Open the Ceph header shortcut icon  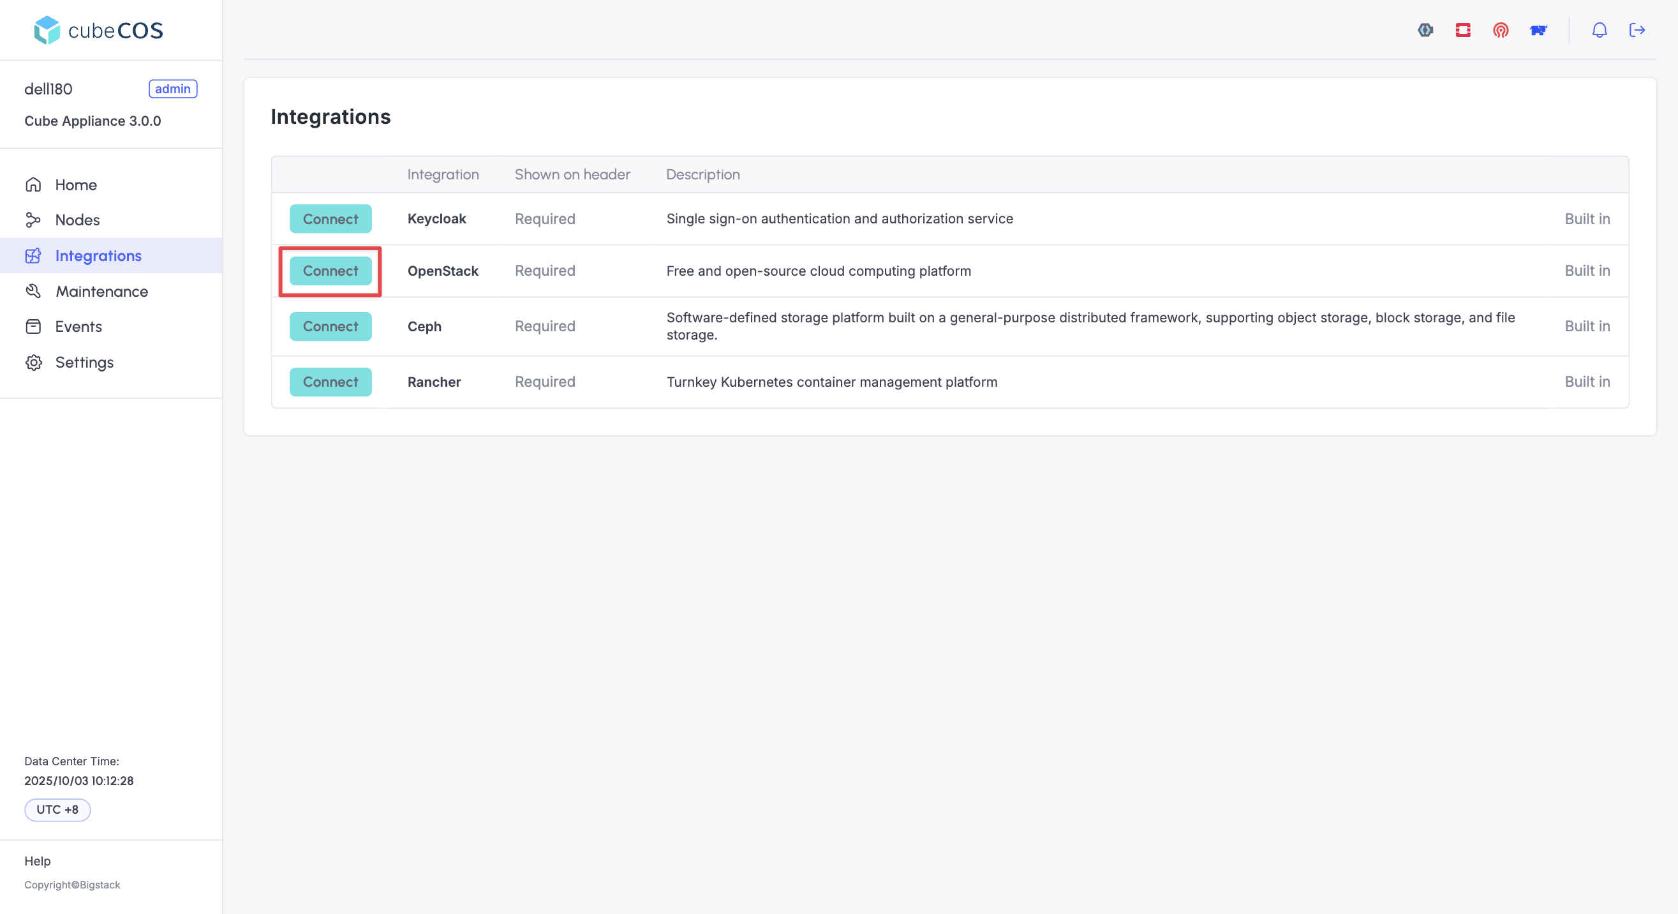pyautogui.click(x=1501, y=30)
